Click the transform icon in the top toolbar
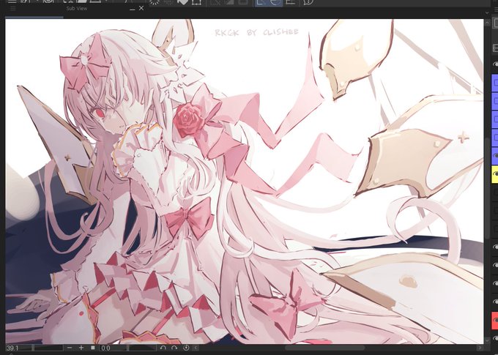The image size is (498, 355). coord(196,2)
